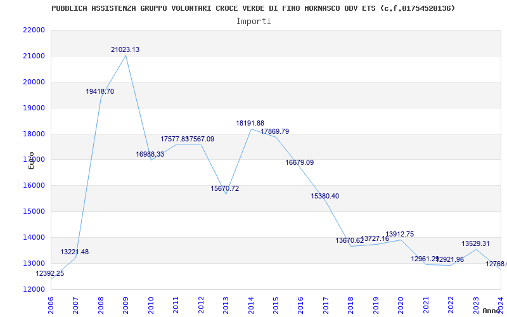Click the data label 12921.96
507x317 pixels.
coord(450,259)
